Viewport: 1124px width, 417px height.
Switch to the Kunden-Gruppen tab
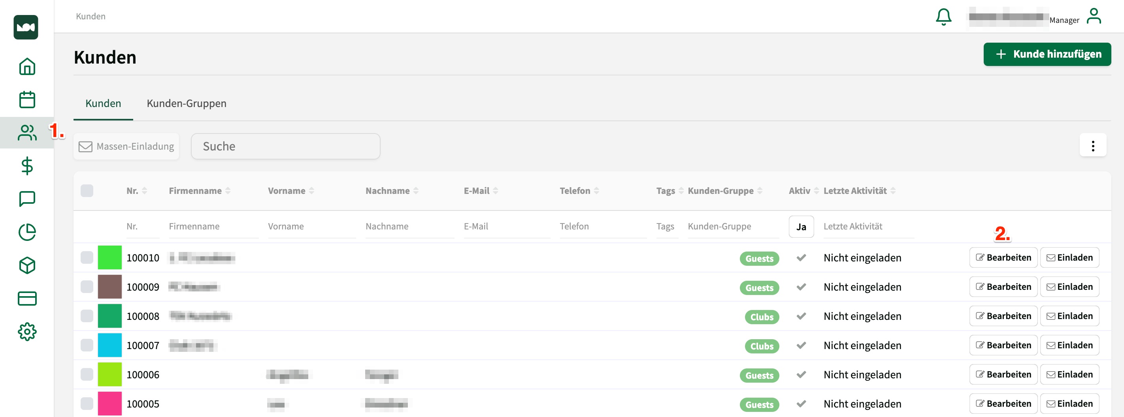[x=186, y=103]
